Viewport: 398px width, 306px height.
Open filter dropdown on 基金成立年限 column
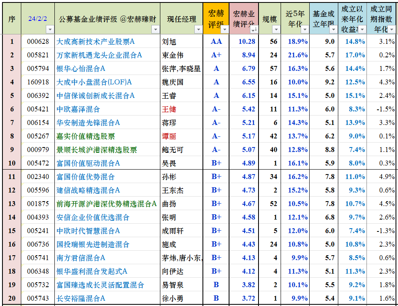tap(333, 30)
